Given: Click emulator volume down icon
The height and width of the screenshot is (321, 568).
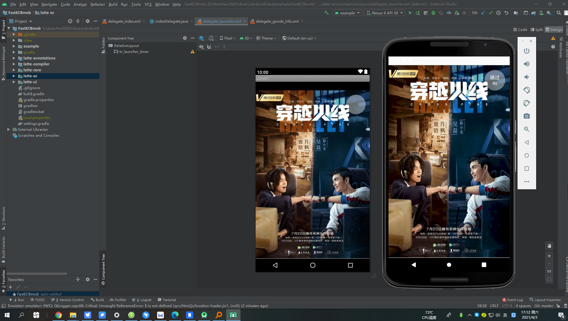Looking at the screenshot, I should point(526,77).
